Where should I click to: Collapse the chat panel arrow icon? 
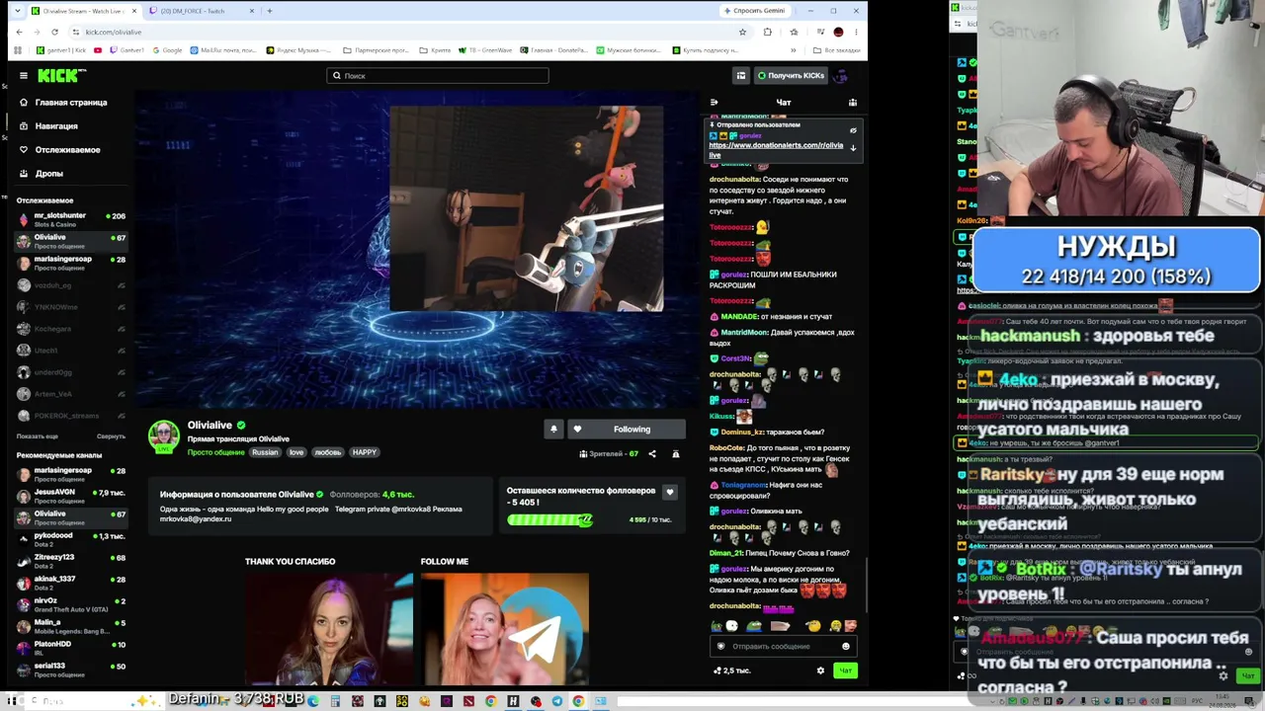[714, 103]
